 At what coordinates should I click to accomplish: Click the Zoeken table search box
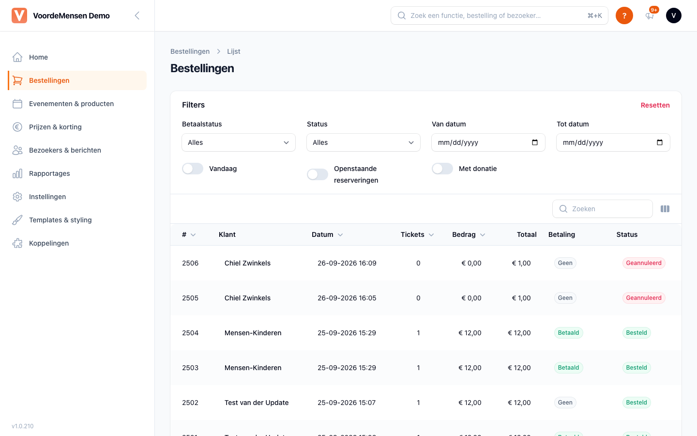[603, 209]
